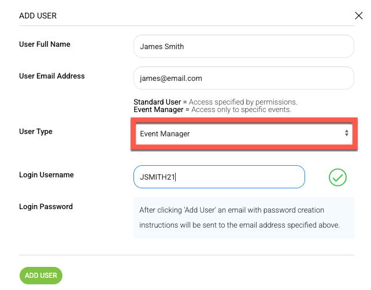This screenshot has height=290, width=371.
Task: Click the Login Username label
Action: [46, 175]
